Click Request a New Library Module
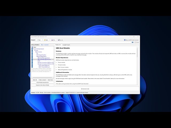The image size is (171, 128). click(42, 85)
